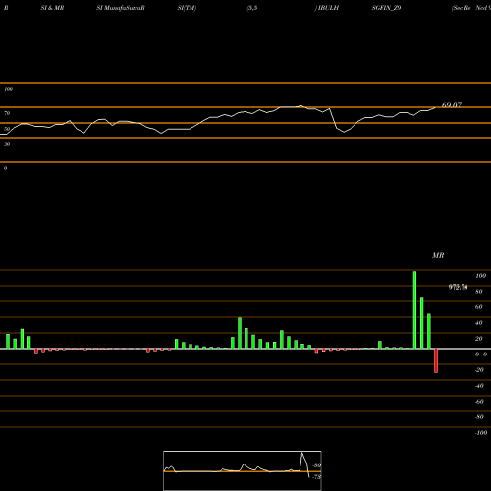Click the SGFIN_Z9 symbol text
This screenshot has width=491, height=491.
click(x=386, y=8)
